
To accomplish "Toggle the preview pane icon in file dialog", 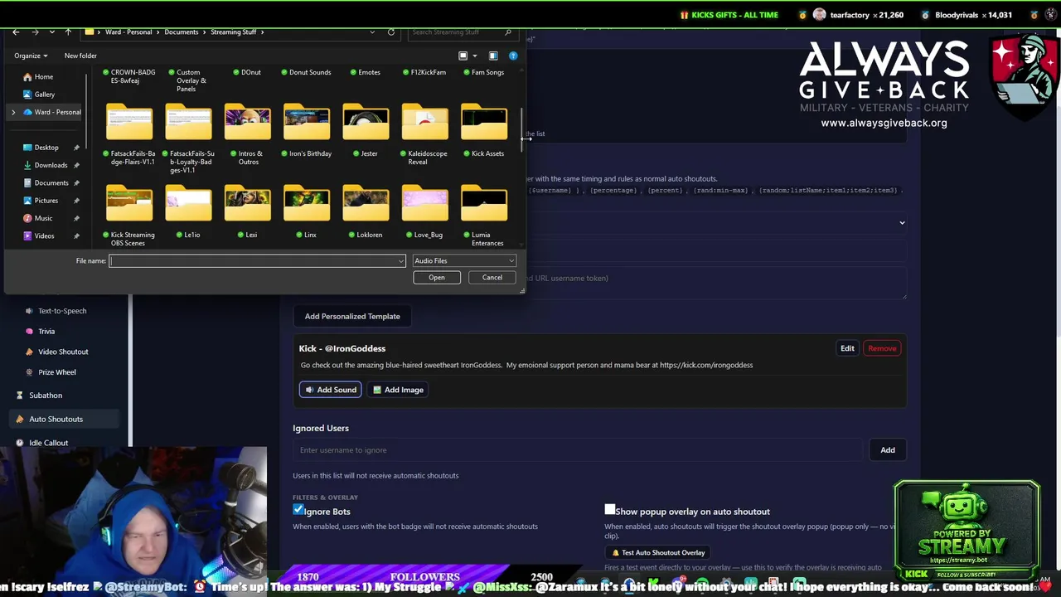I will pos(493,56).
